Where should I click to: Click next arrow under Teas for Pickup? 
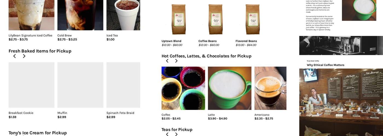click(x=176, y=134)
